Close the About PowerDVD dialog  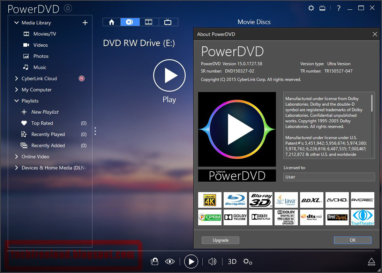(375, 34)
